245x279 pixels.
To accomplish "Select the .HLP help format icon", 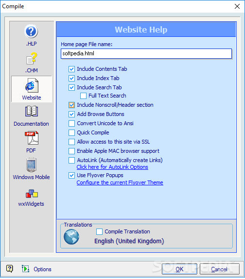I will pyautogui.click(x=31, y=32).
